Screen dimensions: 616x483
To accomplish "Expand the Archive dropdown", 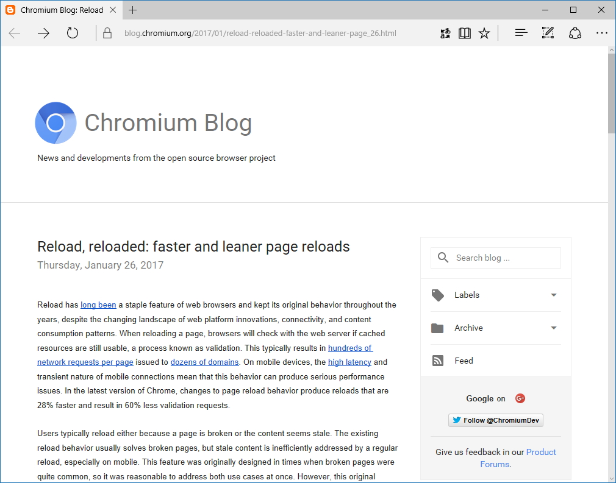I will 553,328.
